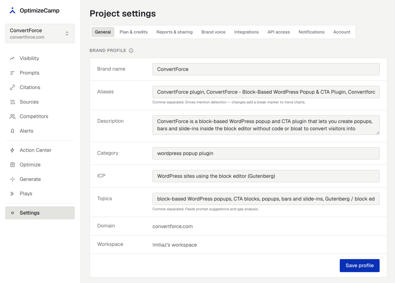The image size is (395, 283).
Task: Open the Generate page
Action: pos(40,179)
